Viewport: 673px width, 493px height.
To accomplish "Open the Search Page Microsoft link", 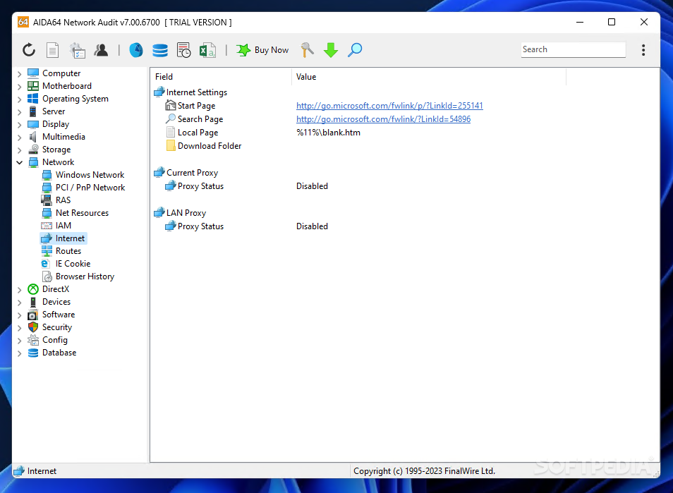I will (x=383, y=119).
